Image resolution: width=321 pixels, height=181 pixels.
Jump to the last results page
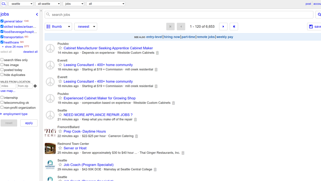click(234, 27)
